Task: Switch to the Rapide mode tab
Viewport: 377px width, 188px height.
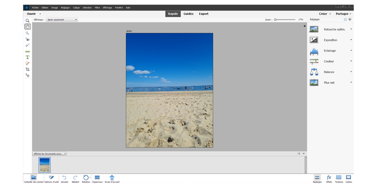Action: point(173,14)
